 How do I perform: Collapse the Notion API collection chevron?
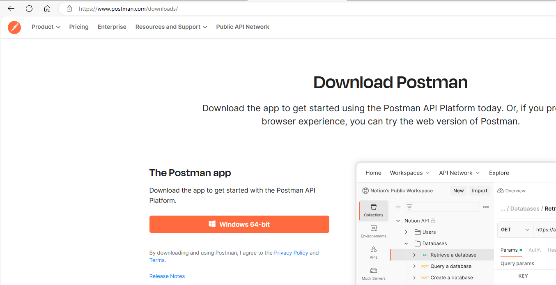click(x=398, y=221)
